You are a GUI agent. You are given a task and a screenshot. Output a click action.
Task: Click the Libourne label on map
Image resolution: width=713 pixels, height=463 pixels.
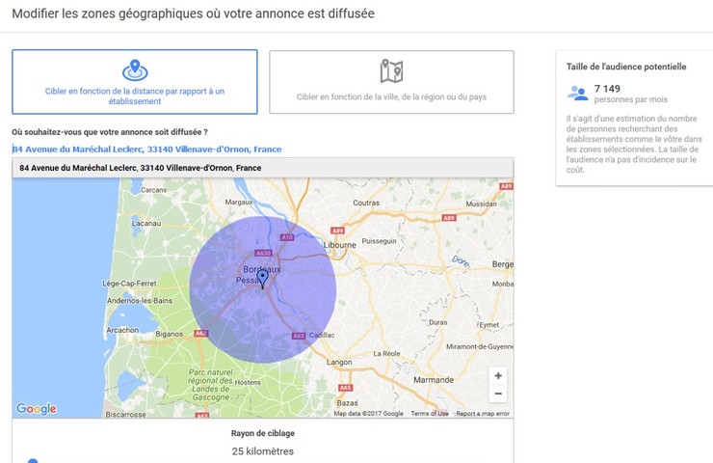coord(340,245)
